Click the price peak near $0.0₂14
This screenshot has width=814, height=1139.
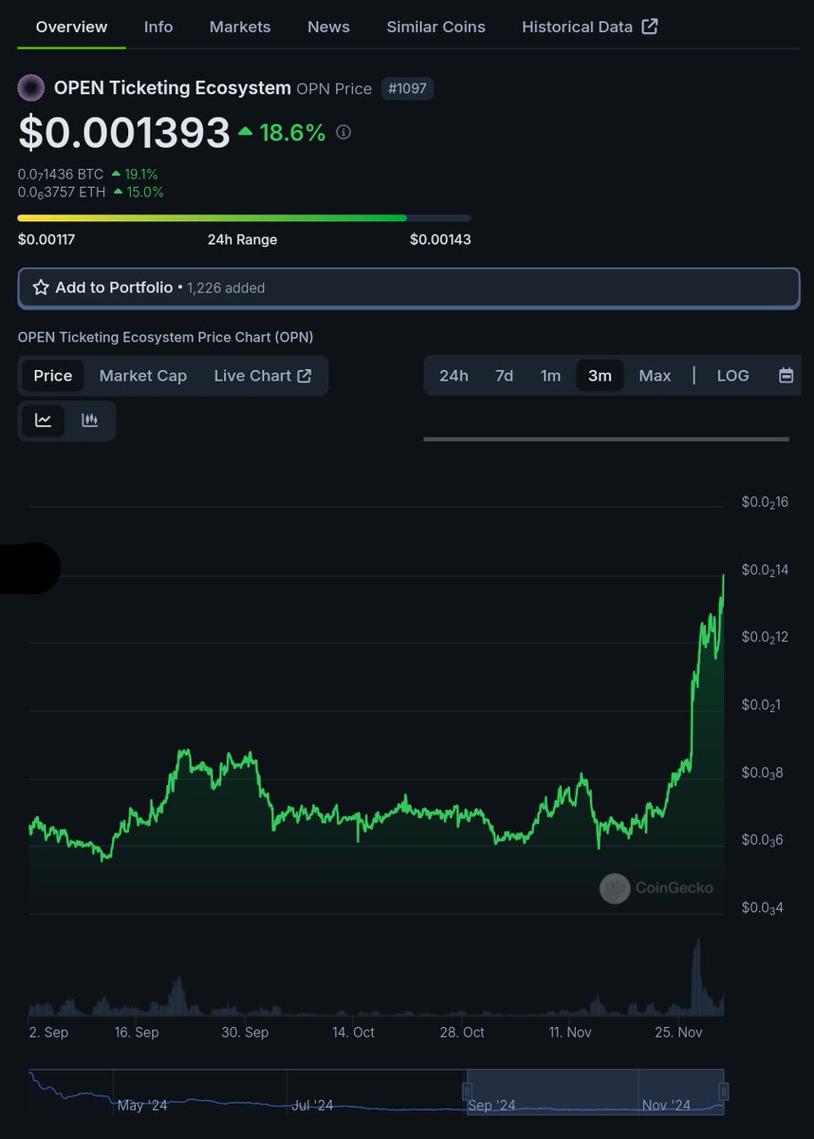(723, 575)
